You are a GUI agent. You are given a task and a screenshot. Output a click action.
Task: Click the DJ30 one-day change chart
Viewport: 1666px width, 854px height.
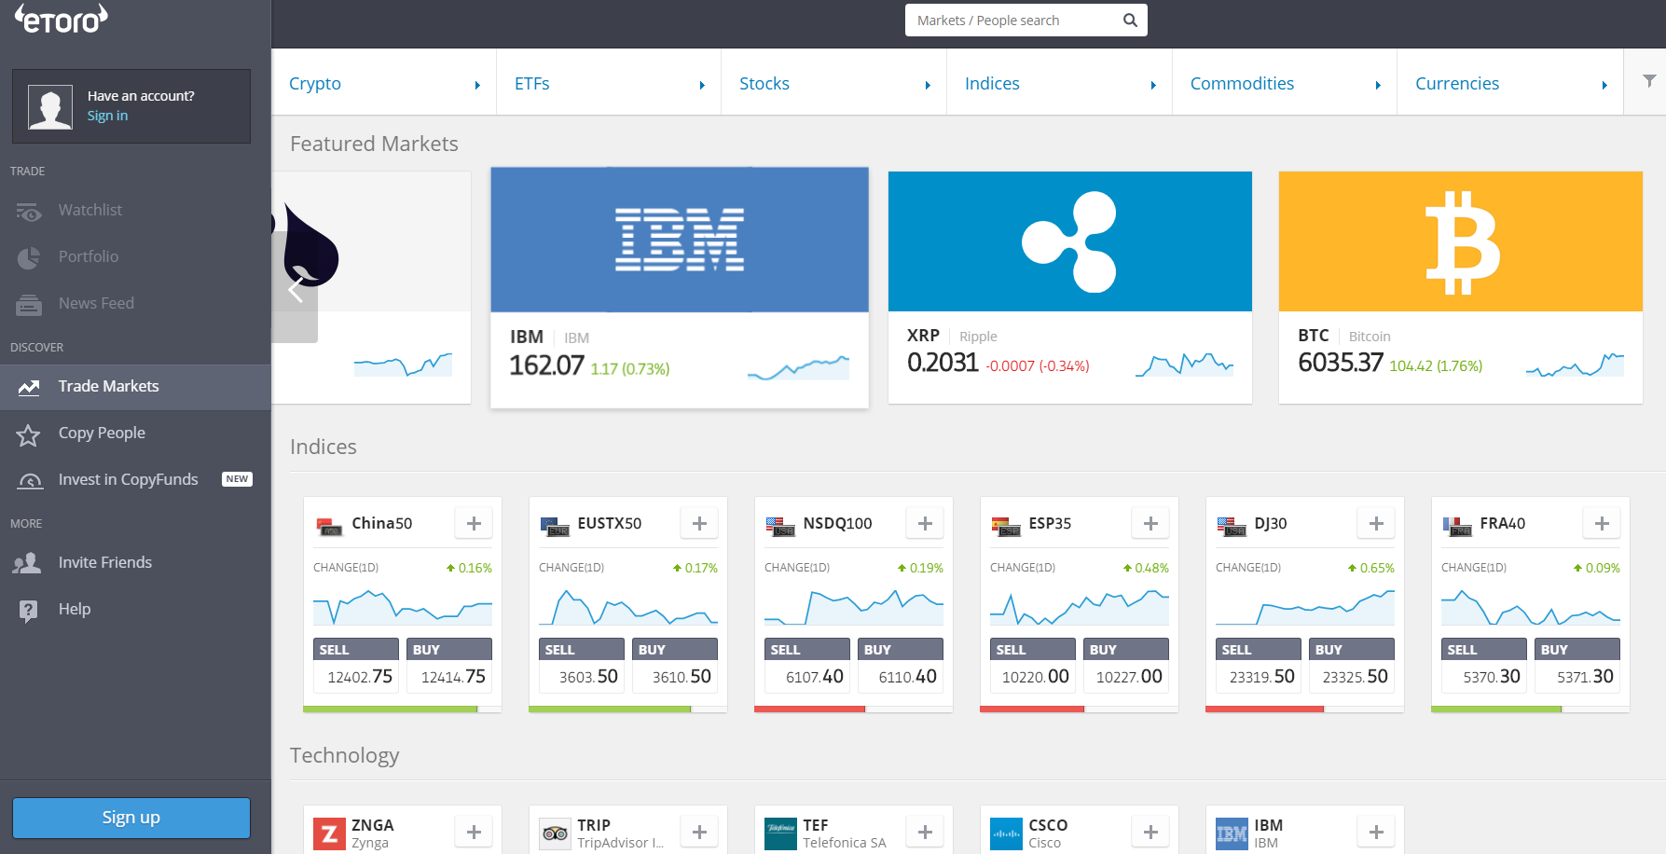tap(1305, 606)
